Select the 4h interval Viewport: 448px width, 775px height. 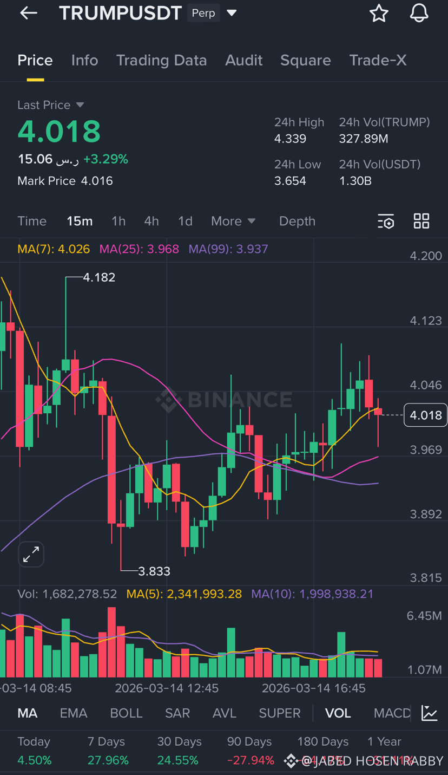(x=151, y=221)
